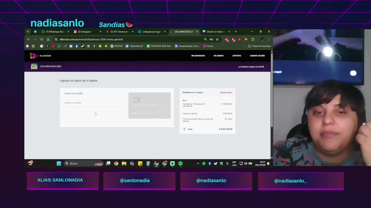Show hidden system tray icons chevron
The image size is (371, 208).
point(198,164)
